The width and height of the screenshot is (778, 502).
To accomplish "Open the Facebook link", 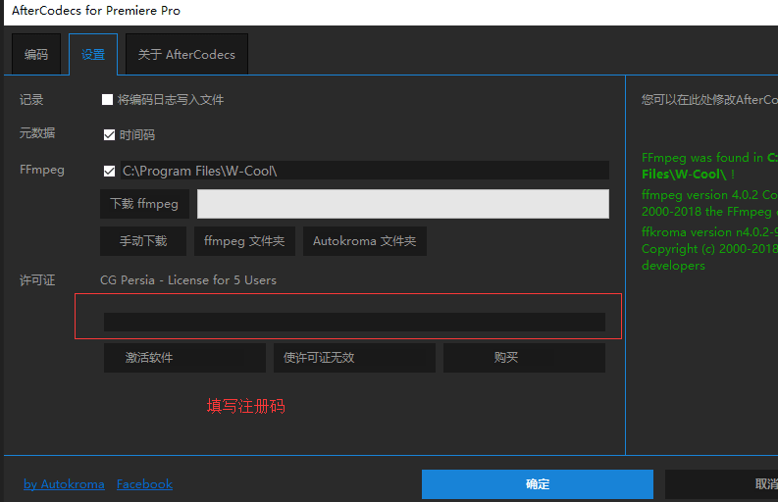I will (x=144, y=484).
